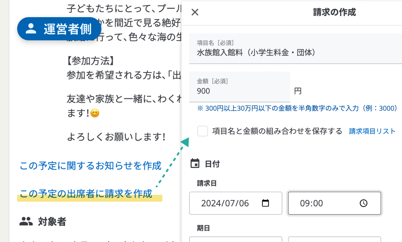
Task: Open the 請求項目リスト link
Action: [372, 131]
